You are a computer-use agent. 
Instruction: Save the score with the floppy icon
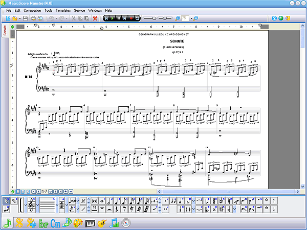[x=25, y=18]
